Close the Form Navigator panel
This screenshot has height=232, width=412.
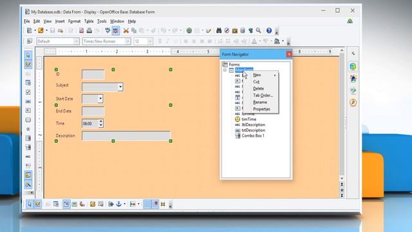click(289, 54)
